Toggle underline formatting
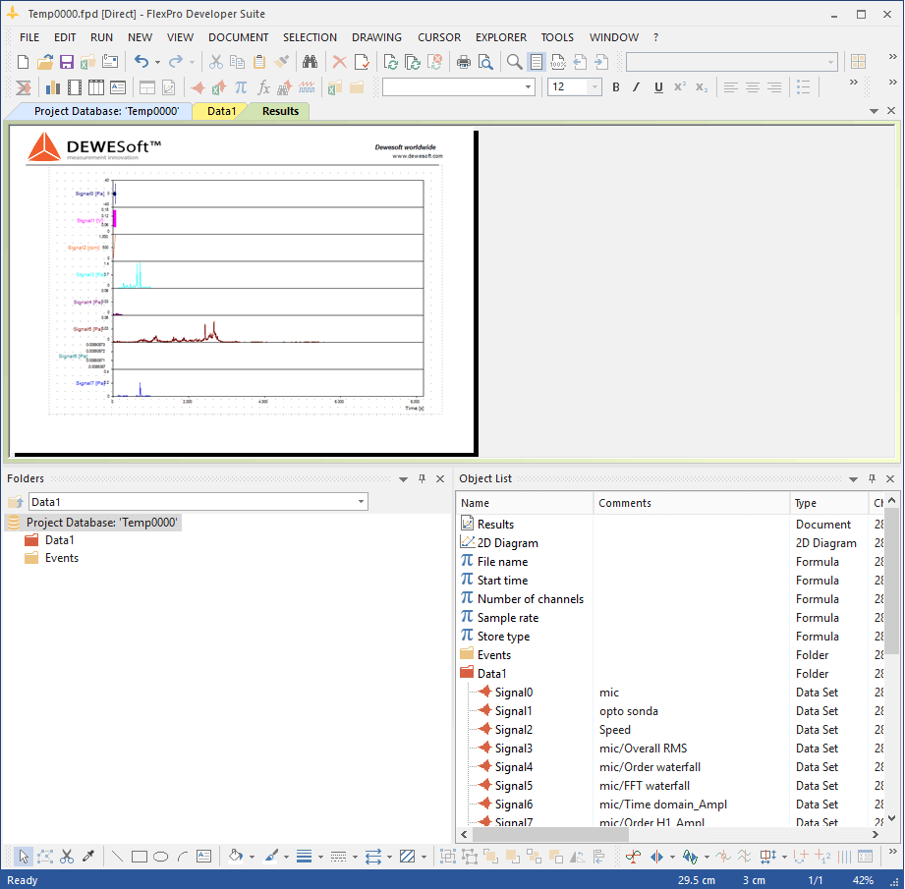The height and width of the screenshot is (889, 905). (x=658, y=87)
